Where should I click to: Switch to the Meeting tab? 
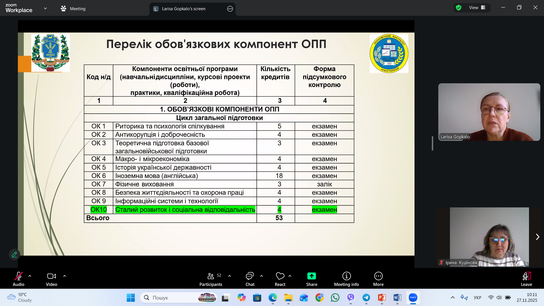tap(73, 8)
